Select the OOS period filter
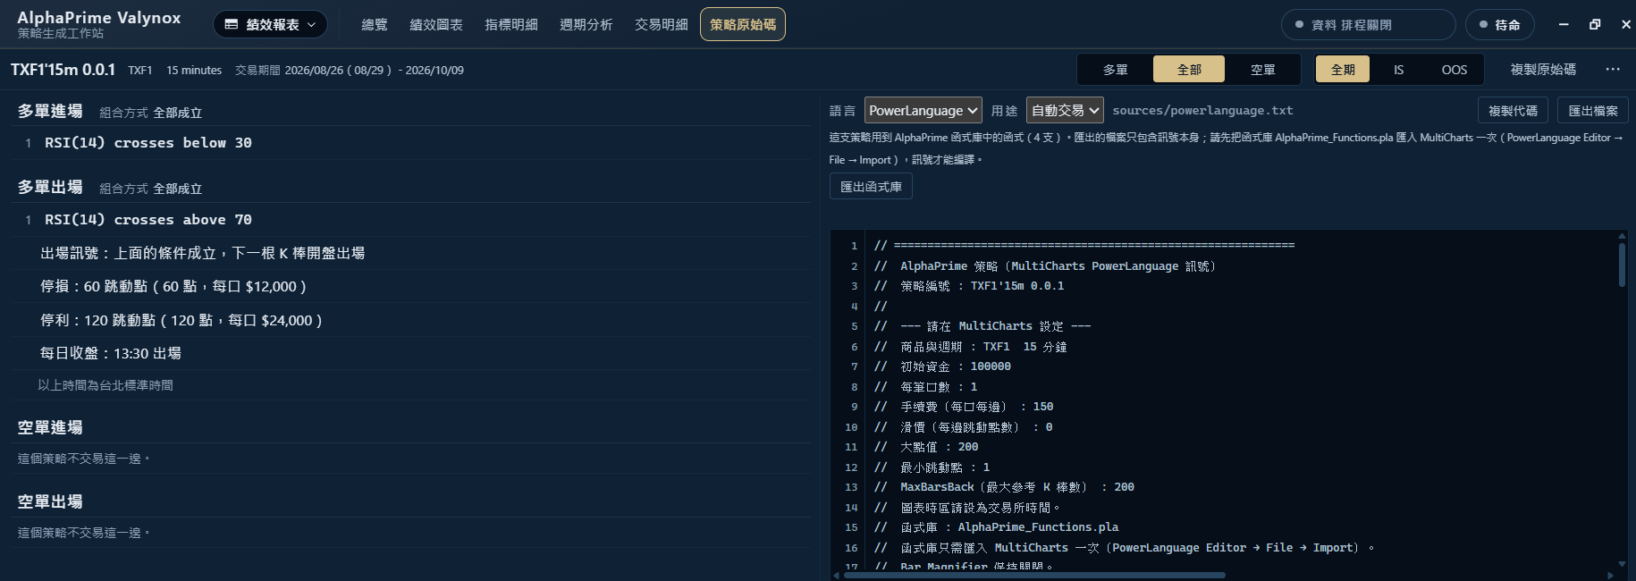 pyautogui.click(x=1455, y=69)
